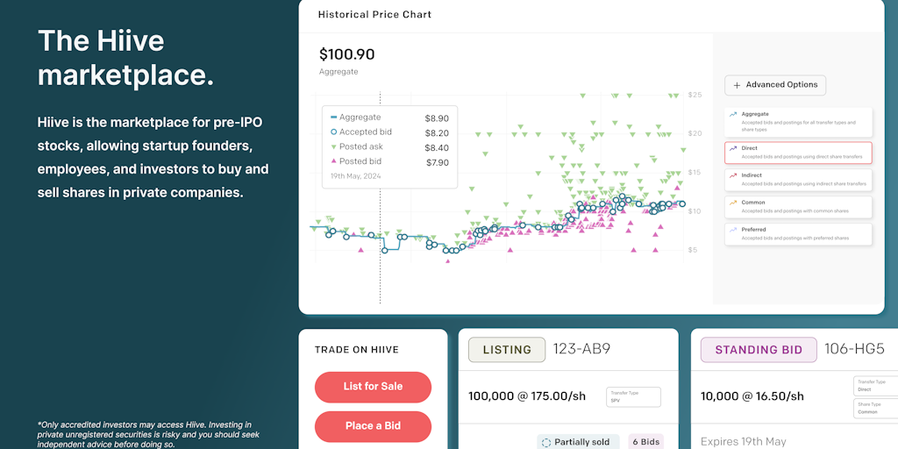Open the SPV Transfer Type dropdown
898x449 pixels.
(632, 397)
